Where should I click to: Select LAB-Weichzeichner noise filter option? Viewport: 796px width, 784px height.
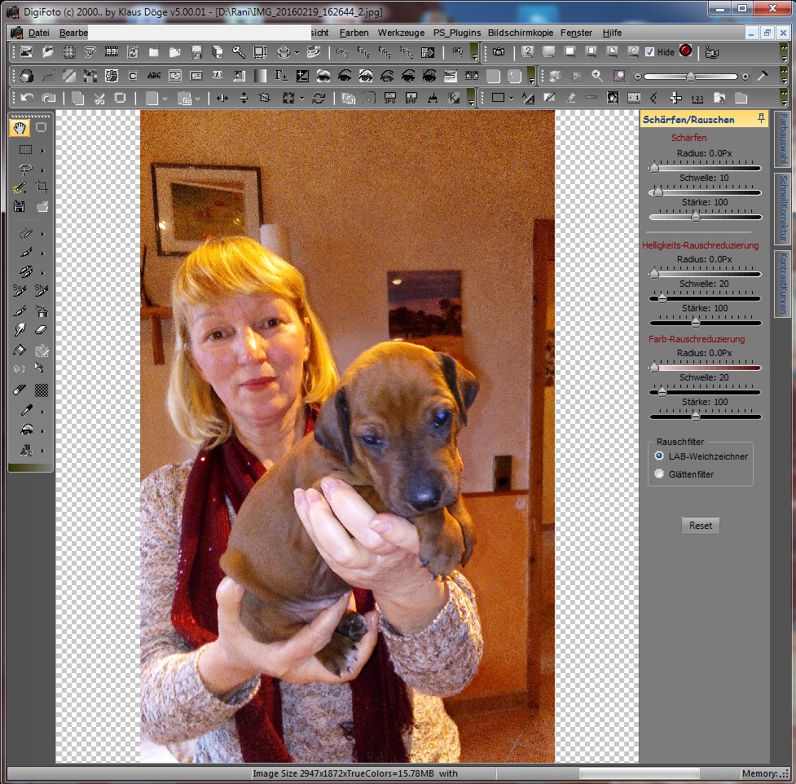(x=659, y=456)
